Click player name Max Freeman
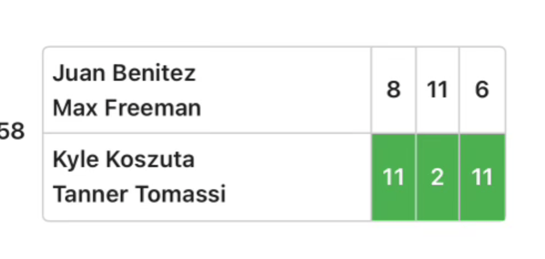Image resolution: width=545 pixels, height=259 pixels. tap(127, 107)
